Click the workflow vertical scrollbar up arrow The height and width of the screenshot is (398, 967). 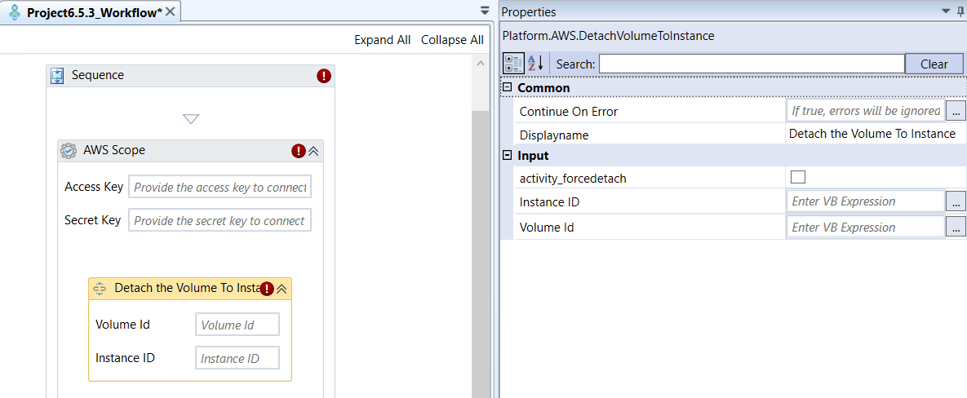coord(481,64)
